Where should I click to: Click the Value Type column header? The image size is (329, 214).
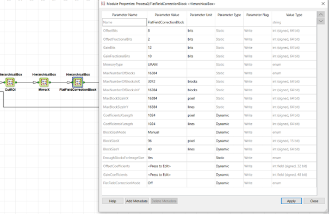(x=294, y=15)
